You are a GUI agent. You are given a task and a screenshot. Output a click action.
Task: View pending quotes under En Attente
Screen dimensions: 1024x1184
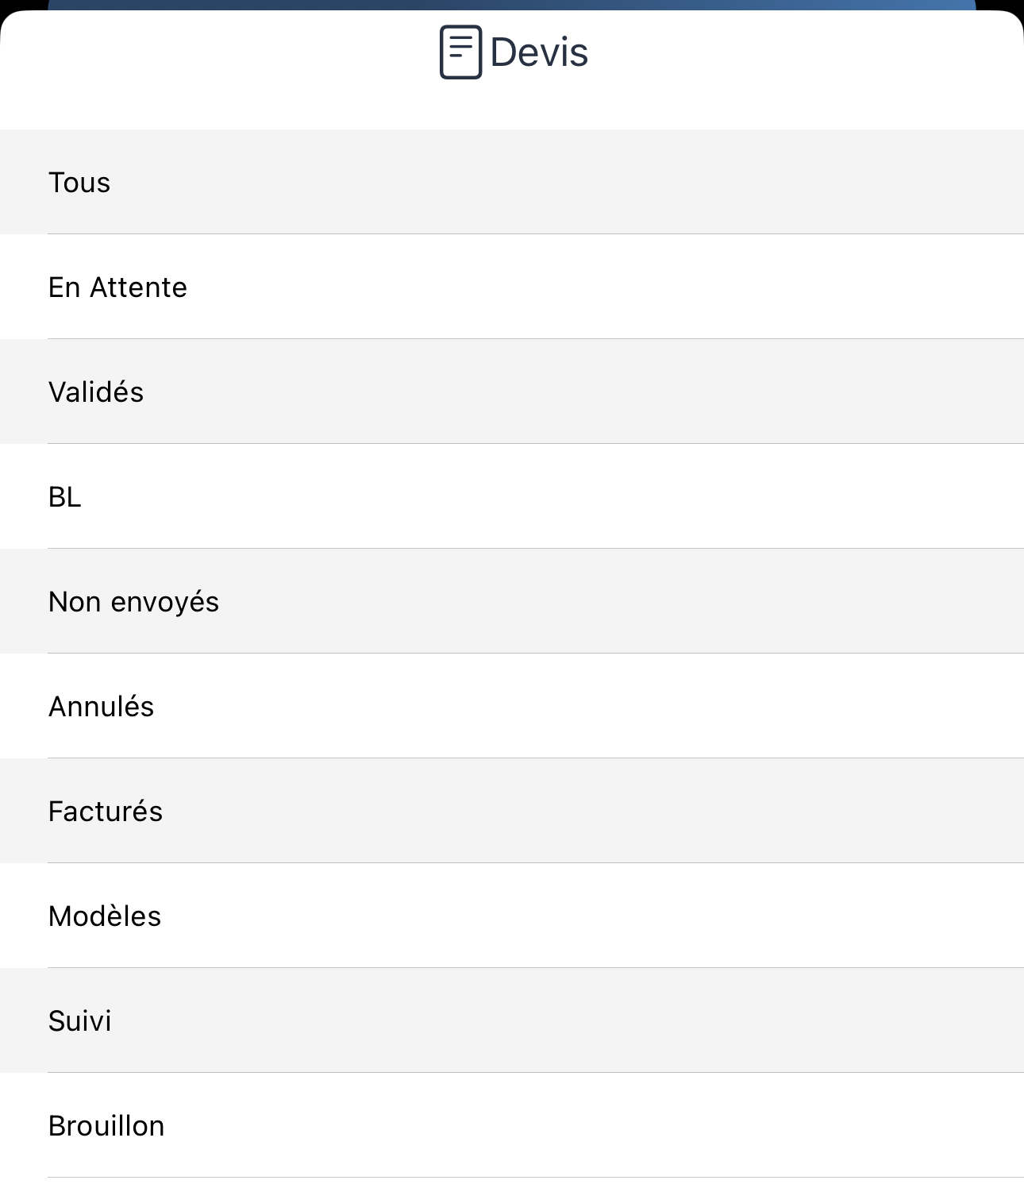click(x=512, y=287)
